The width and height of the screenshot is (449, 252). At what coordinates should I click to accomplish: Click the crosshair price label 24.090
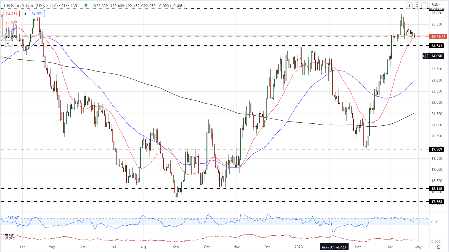pos(437,56)
